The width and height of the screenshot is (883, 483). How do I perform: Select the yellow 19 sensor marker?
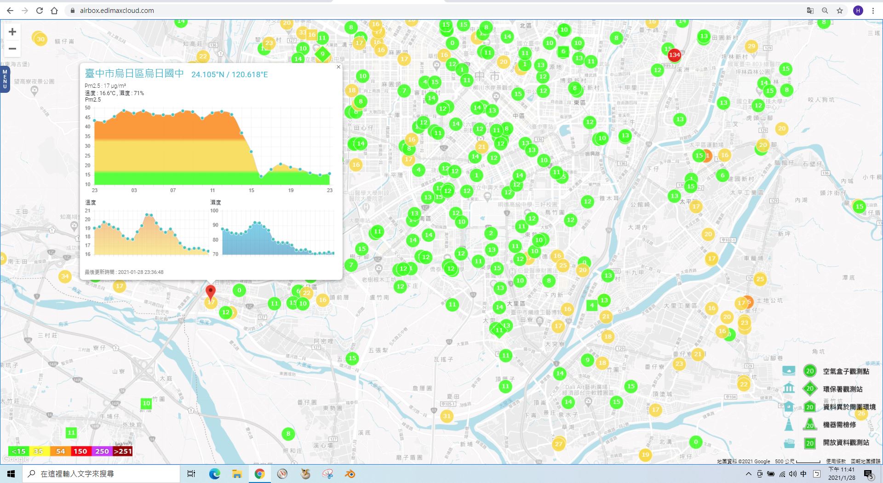[645, 455]
